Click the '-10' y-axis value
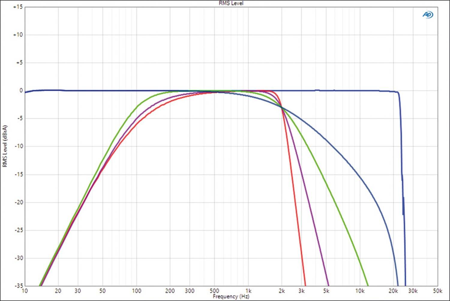 point(19,146)
